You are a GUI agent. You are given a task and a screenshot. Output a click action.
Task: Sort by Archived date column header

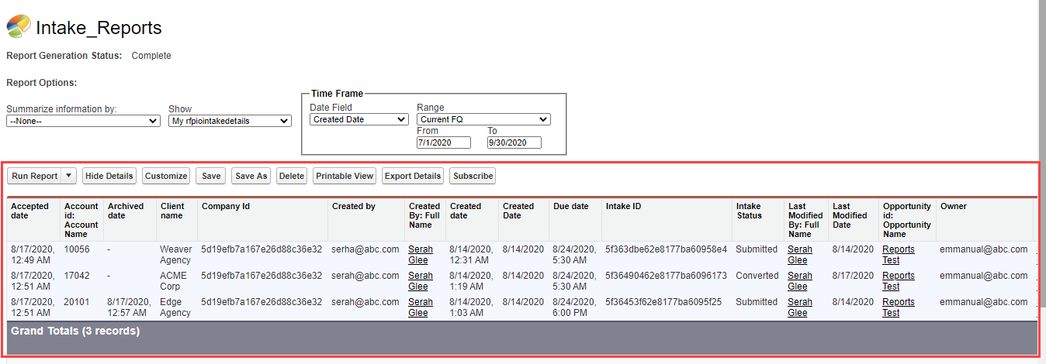pyautogui.click(x=126, y=211)
